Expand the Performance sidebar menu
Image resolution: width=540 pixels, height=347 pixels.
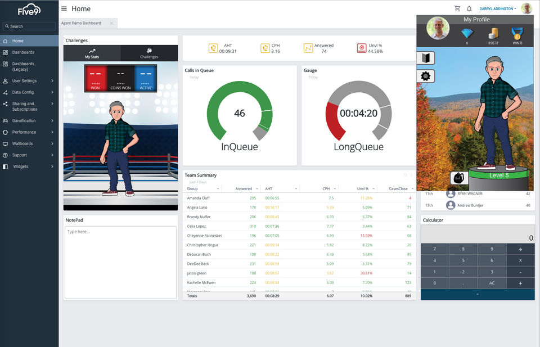click(29, 132)
